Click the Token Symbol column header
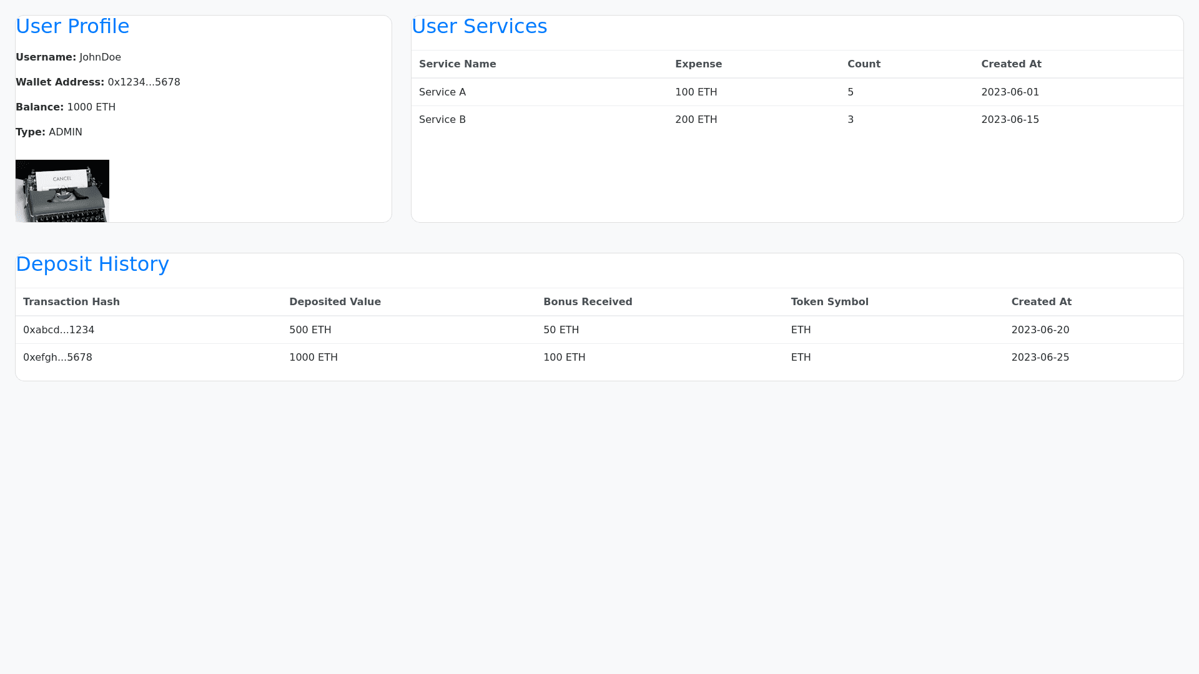 [829, 302]
